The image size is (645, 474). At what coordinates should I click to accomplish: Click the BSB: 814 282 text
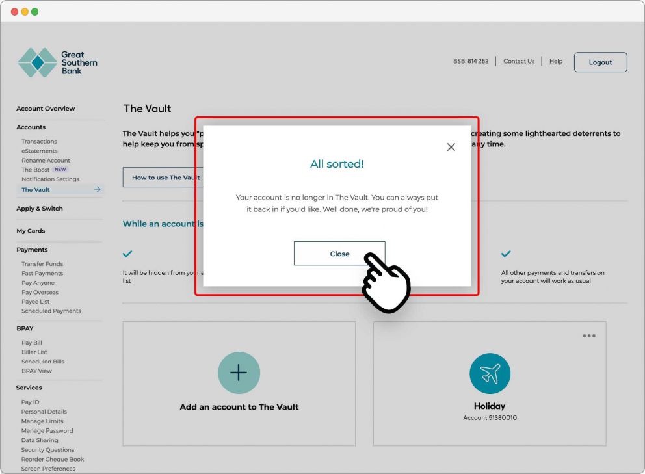(471, 61)
